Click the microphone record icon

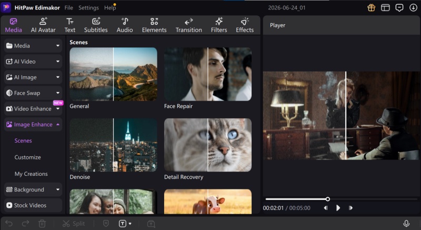click(x=406, y=224)
